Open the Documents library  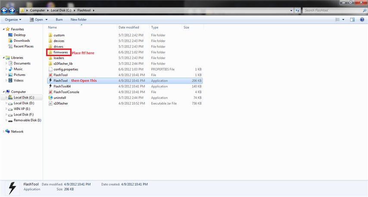[22, 63]
